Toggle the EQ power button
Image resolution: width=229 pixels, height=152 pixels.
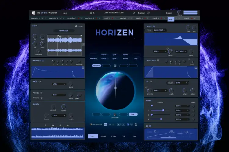[x=150, y=126]
